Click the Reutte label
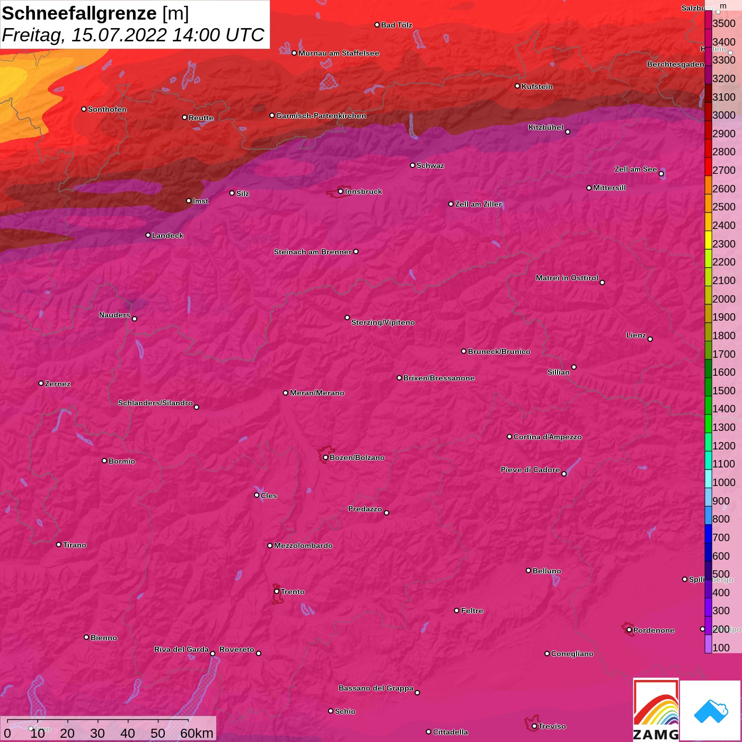The image size is (742, 742). 201,118
